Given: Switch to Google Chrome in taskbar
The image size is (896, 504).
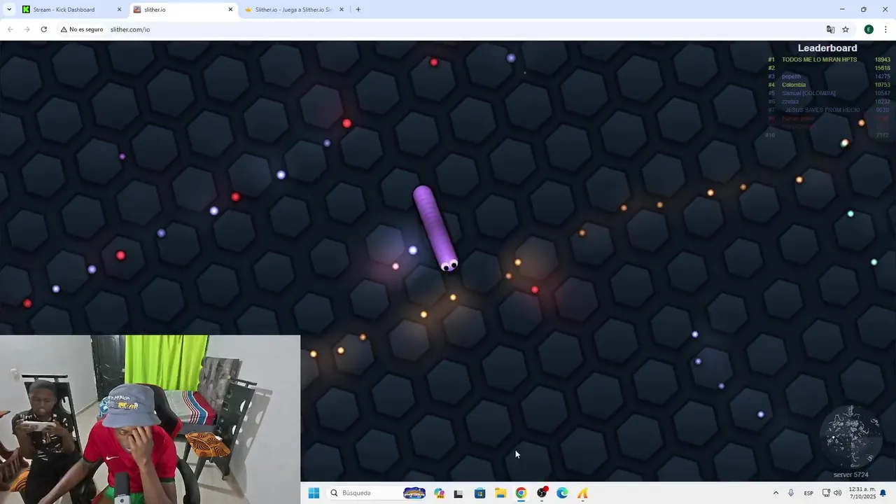Looking at the screenshot, I should pos(521,493).
